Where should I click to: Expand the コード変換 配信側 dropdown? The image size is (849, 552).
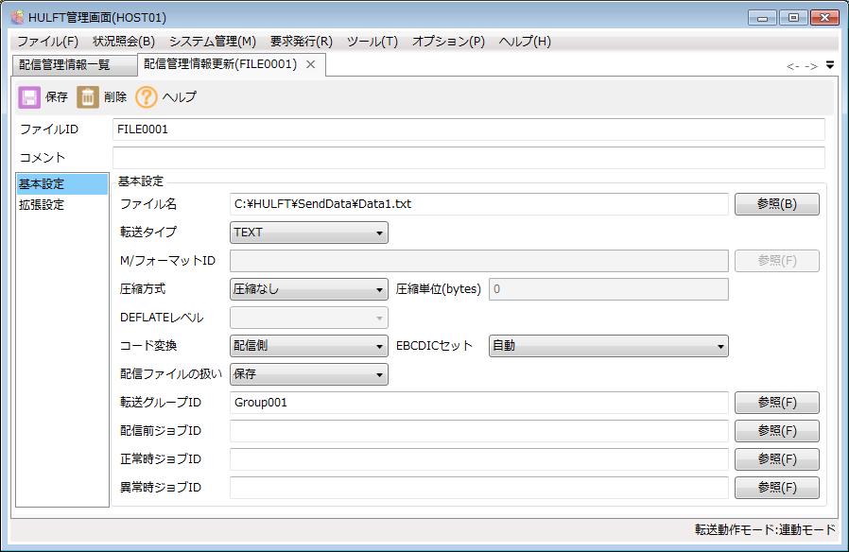308,346
